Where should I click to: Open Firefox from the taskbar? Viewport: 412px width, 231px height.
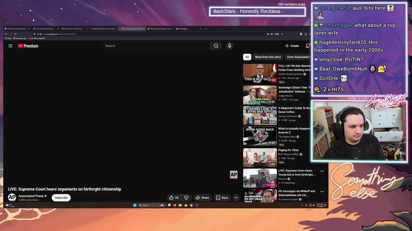(x=175, y=205)
